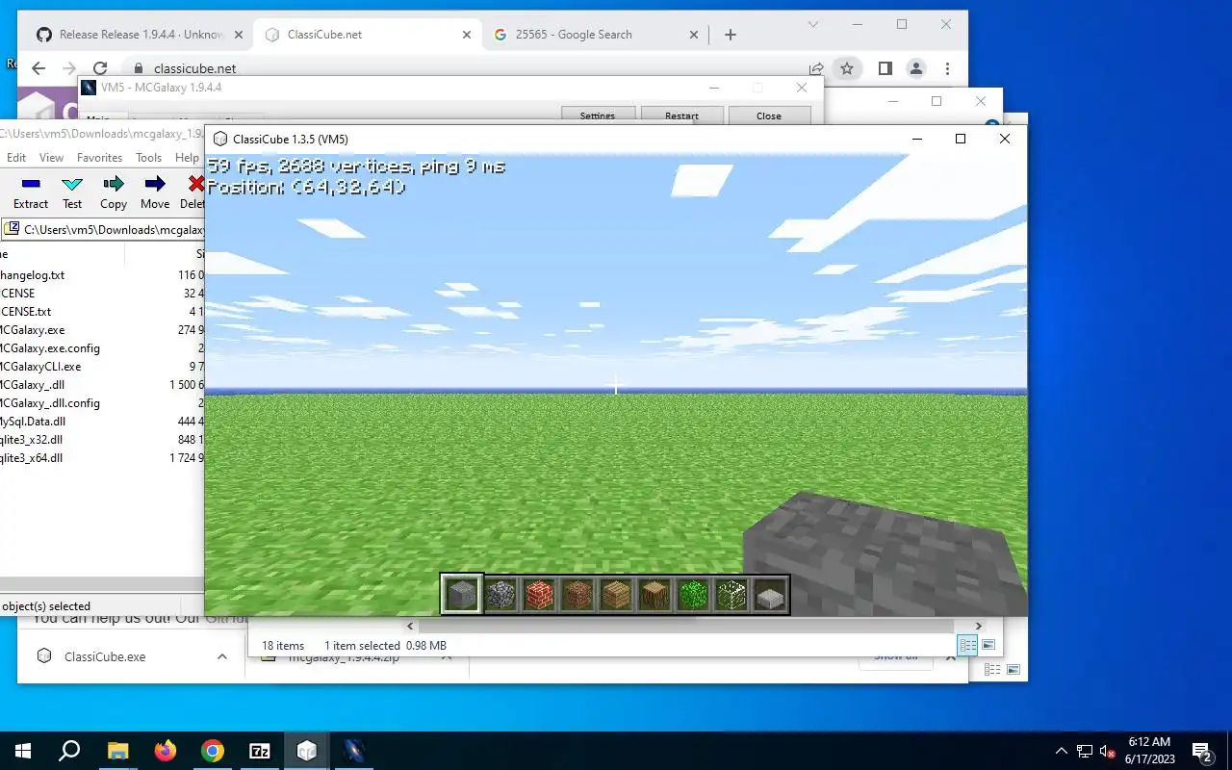Open the View menu in 7-Zip

[51, 158]
